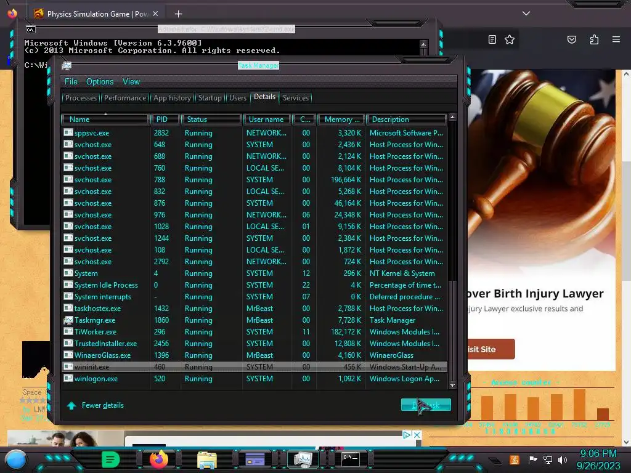Click the command prompt window title icon

pos(31,30)
